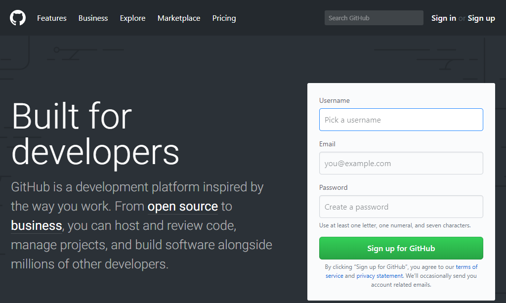The width and height of the screenshot is (506, 303).
Task: Follow the underlined 'business' link in description
Action: click(x=36, y=226)
